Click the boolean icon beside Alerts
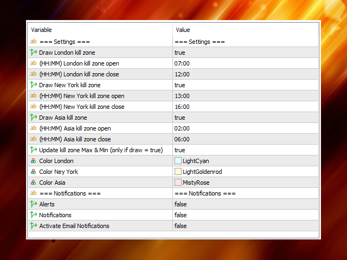Viewport: 347px width, 260px height. point(33,204)
